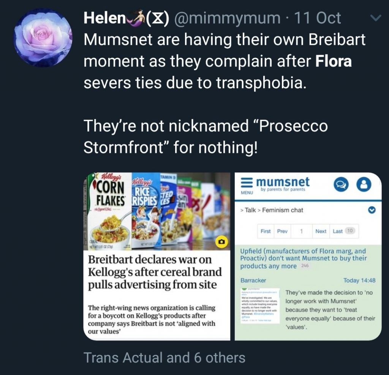
Task: Select Feminism chat breadcrumb
Action: click(283, 210)
